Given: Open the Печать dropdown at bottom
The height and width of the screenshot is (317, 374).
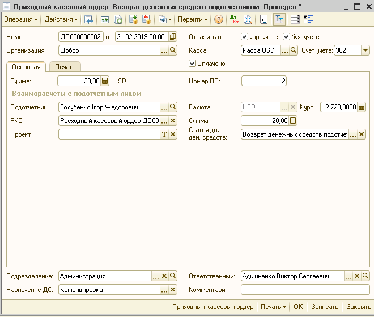Looking at the screenshot, I should coord(273,307).
